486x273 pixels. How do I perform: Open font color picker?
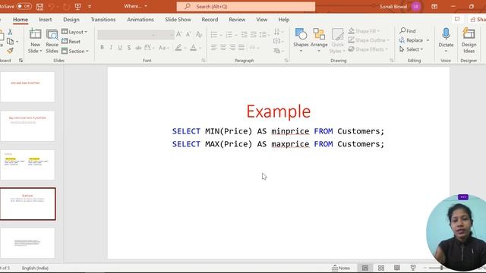[193, 48]
